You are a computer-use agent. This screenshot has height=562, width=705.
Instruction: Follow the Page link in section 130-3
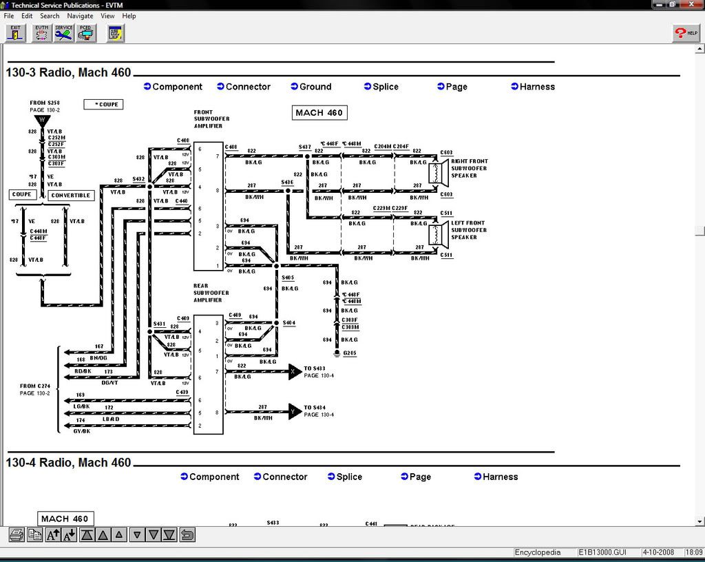(452, 87)
